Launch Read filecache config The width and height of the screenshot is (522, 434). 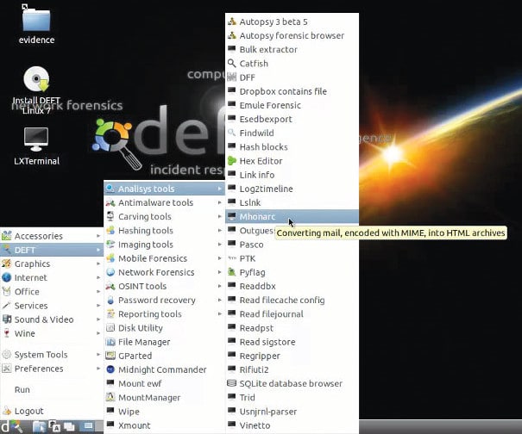click(292, 300)
